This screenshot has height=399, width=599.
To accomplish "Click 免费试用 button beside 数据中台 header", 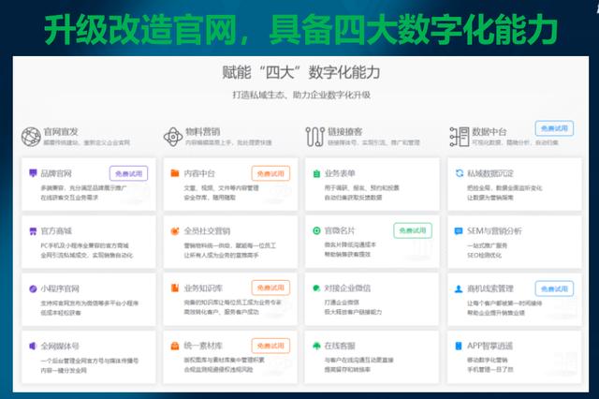I will tap(554, 128).
